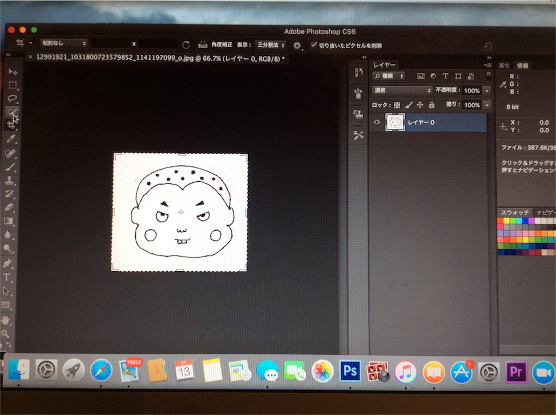Screen dimensions: 556x415
Task: Select the Zoom tool
Action: click(x=5, y=334)
